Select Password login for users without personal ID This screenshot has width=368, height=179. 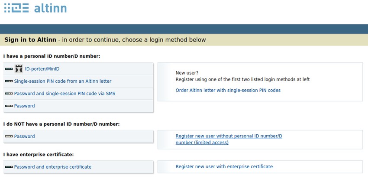pyautogui.click(x=25, y=137)
